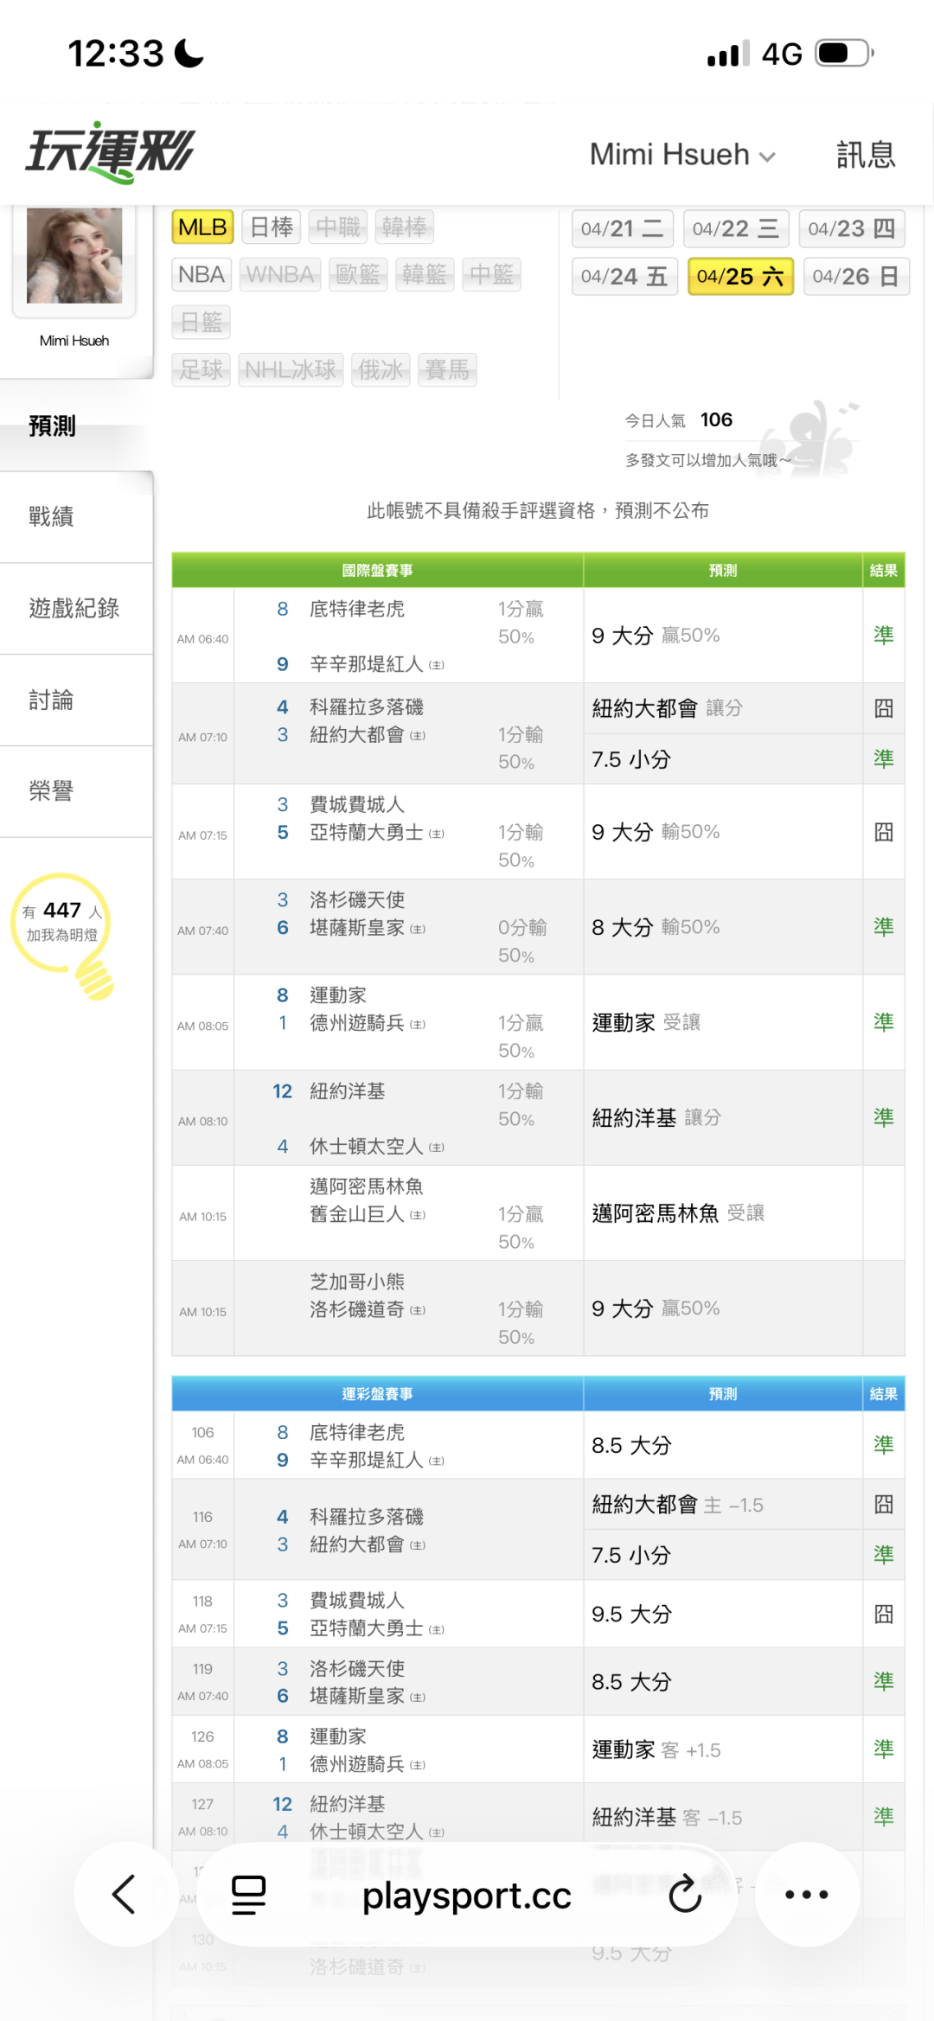Select the 日棒 league filter
934x2021 pixels.
[x=271, y=227]
